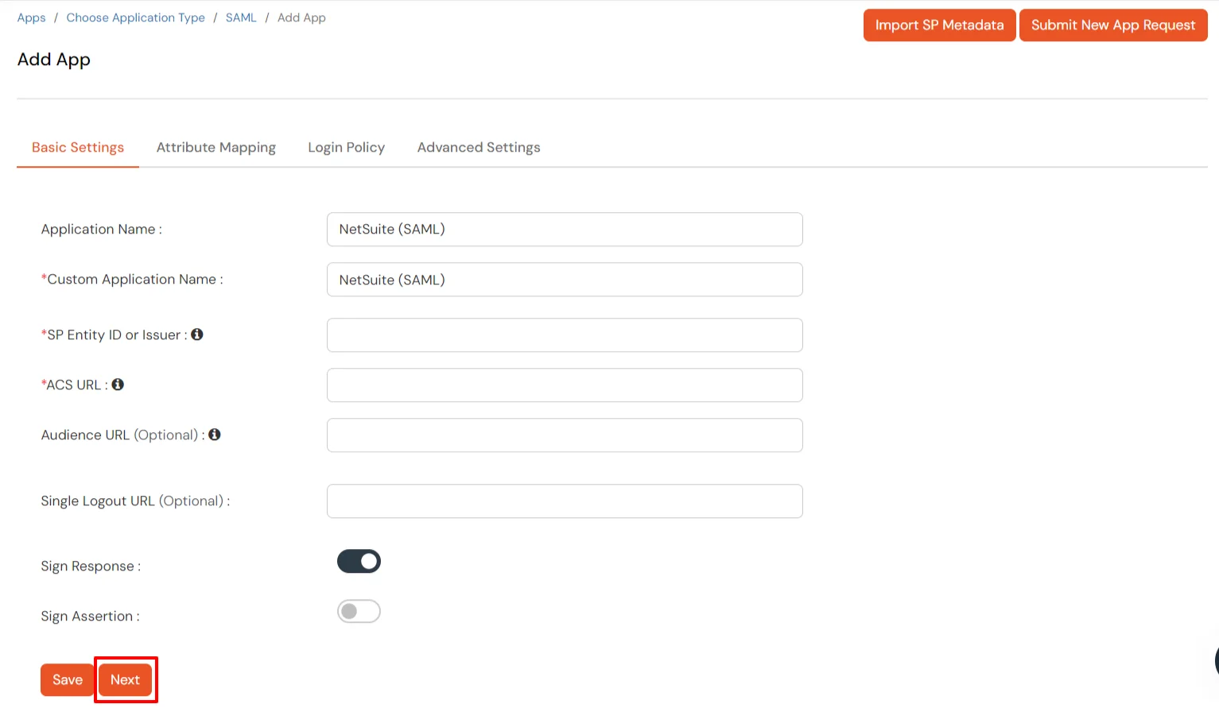
Task: Click the Add App breadcrumb text
Action: (301, 17)
